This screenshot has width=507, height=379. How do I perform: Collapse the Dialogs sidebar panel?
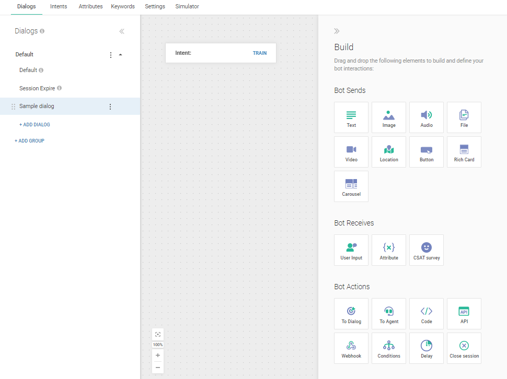122,31
